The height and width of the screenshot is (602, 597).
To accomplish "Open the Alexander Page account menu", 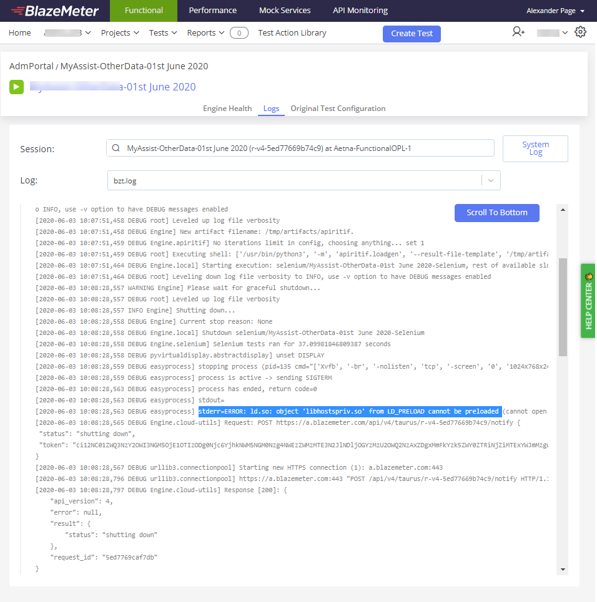I will [x=555, y=11].
